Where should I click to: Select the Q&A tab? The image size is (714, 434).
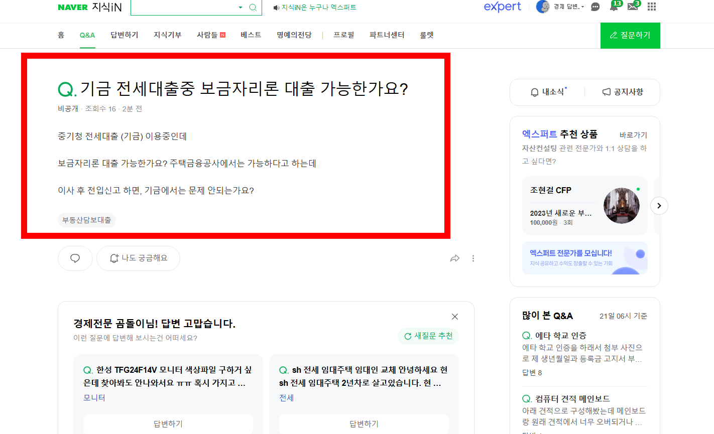pos(87,35)
